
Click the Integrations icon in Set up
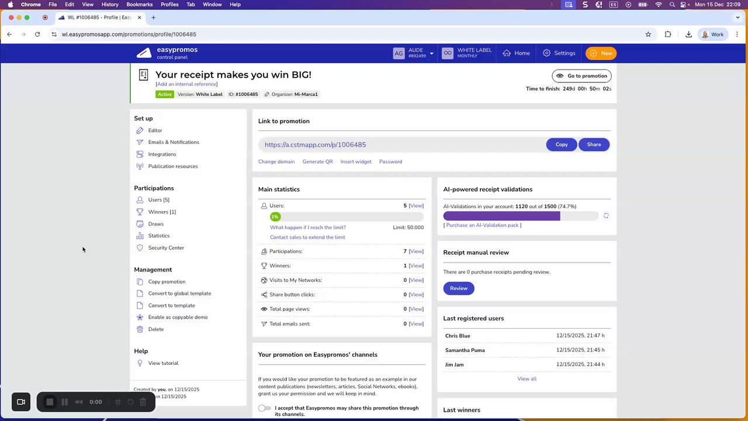tap(140, 154)
